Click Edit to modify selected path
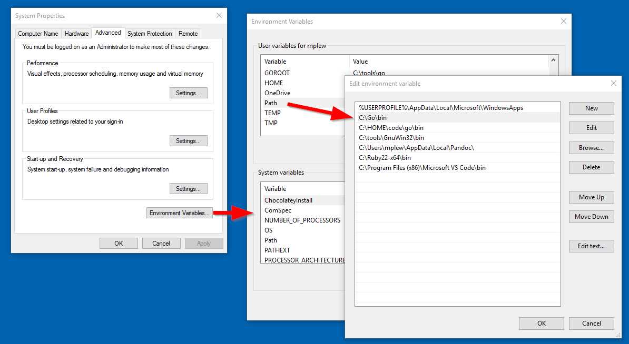Screen dimensions: 629x344 click(591, 127)
